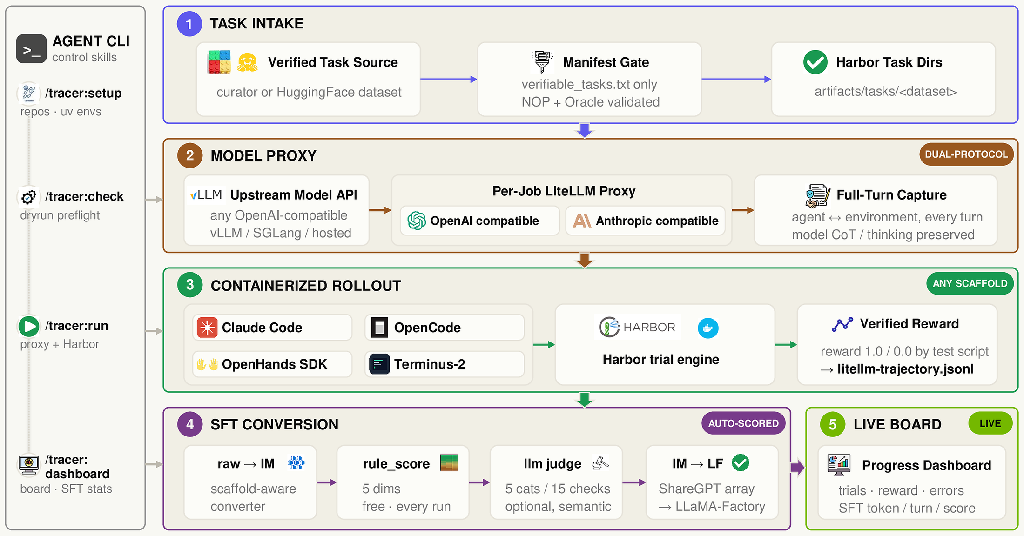Open the /tracer:setup skill label
The width and height of the screenshot is (1024, 536).
point(83,93)
